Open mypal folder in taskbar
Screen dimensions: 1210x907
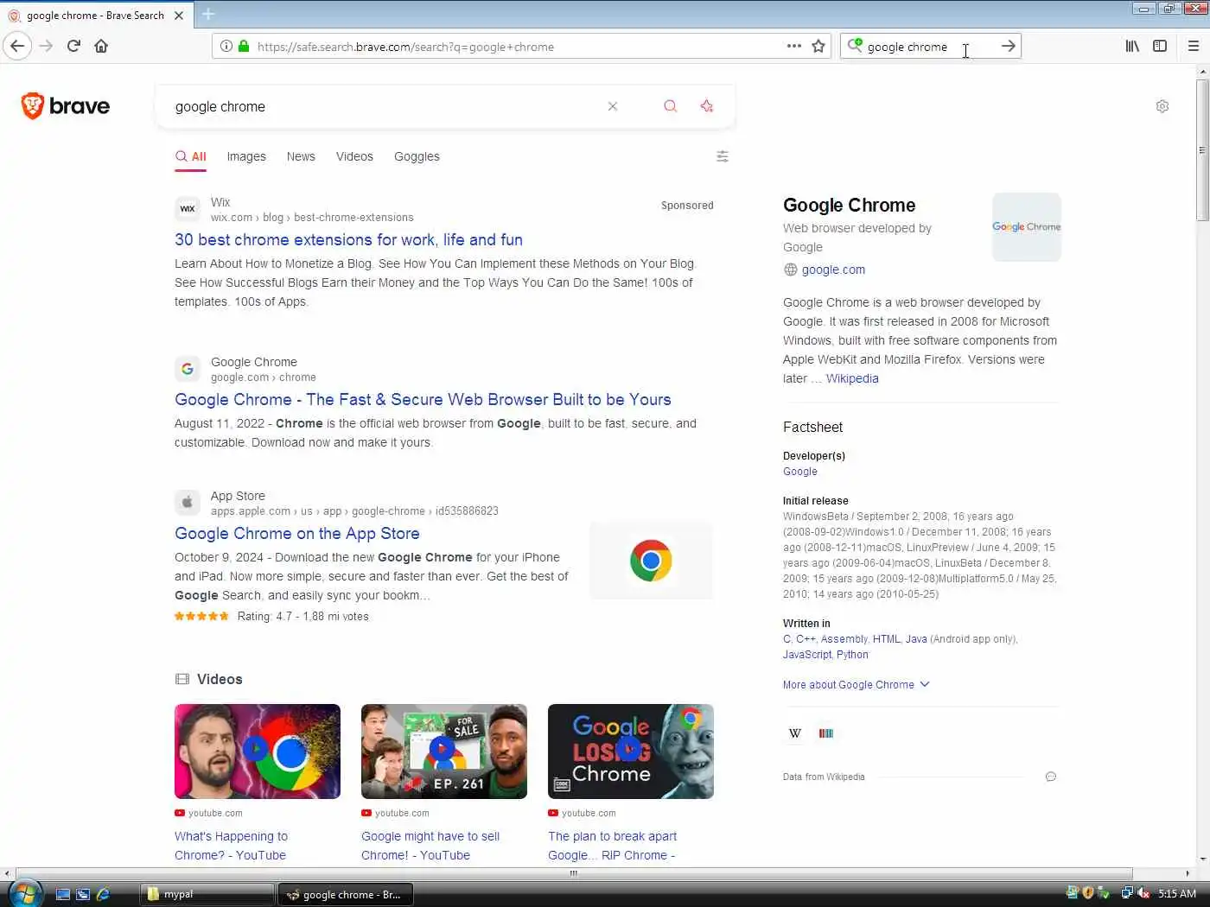click(x=207, y=894)
